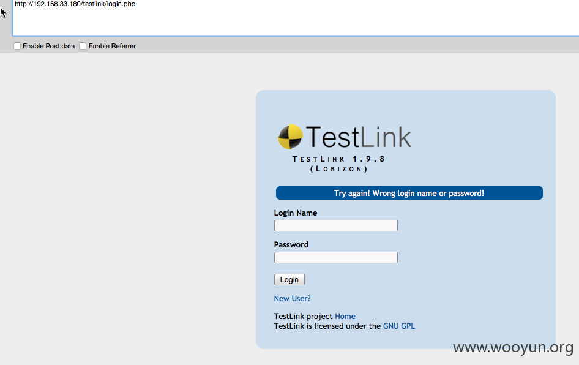Click the 'TestLink is licensed under the' text
This screenshot has width=579, height=365.
click(x=327, y=326)
